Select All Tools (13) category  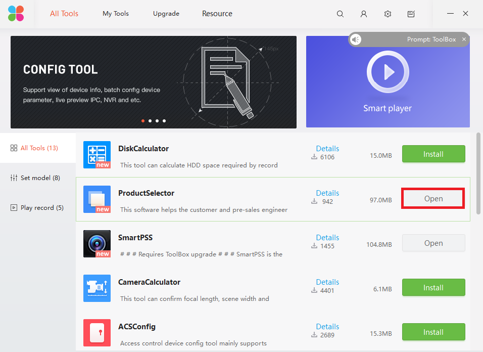pos(38,148)
